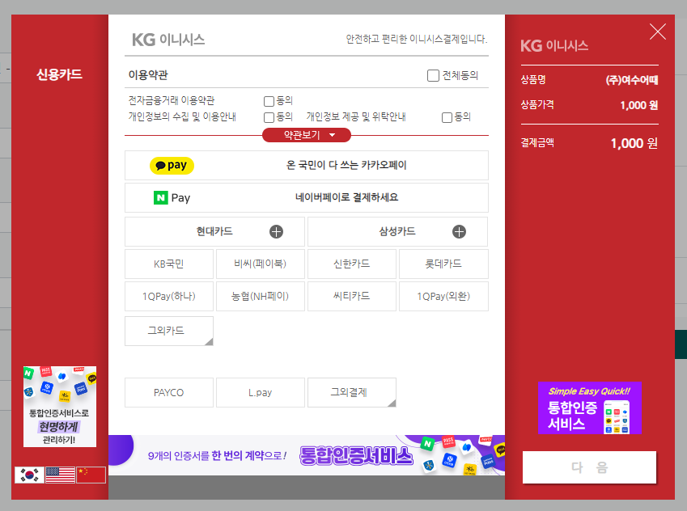Close the payment window with X
687x511 pixels.
pyautogui.click(x=657, y=32)
